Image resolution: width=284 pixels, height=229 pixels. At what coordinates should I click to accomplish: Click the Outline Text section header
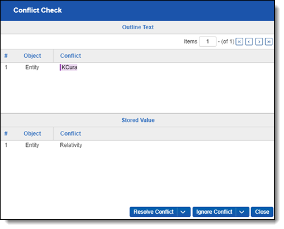coord(137,27)
